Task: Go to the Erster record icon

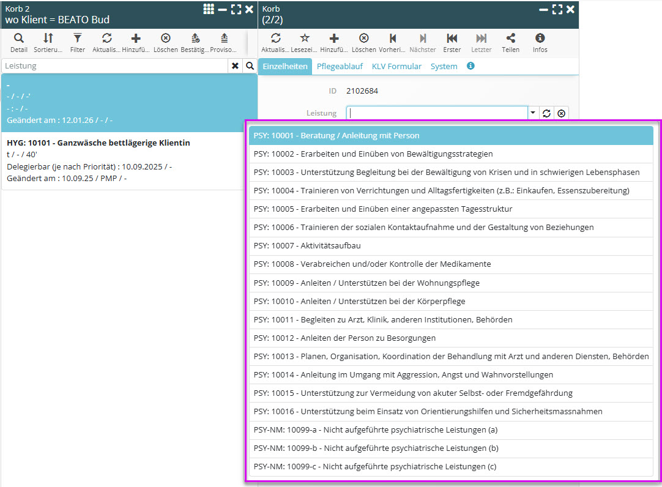Action: [452, 39]
